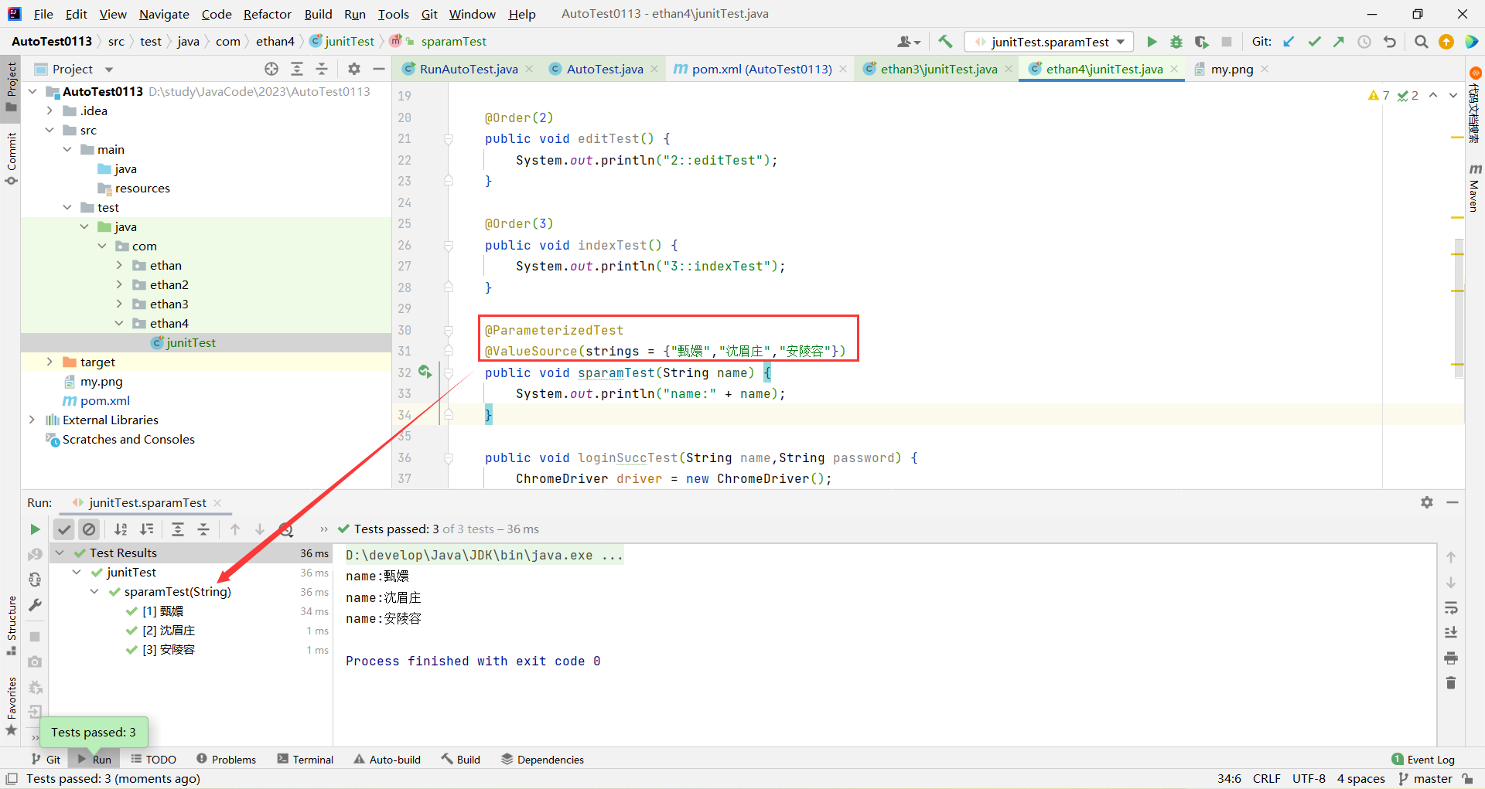The image size is (1485, 789).
Task: Select opened file locate target icon
Action: [271, 69]
